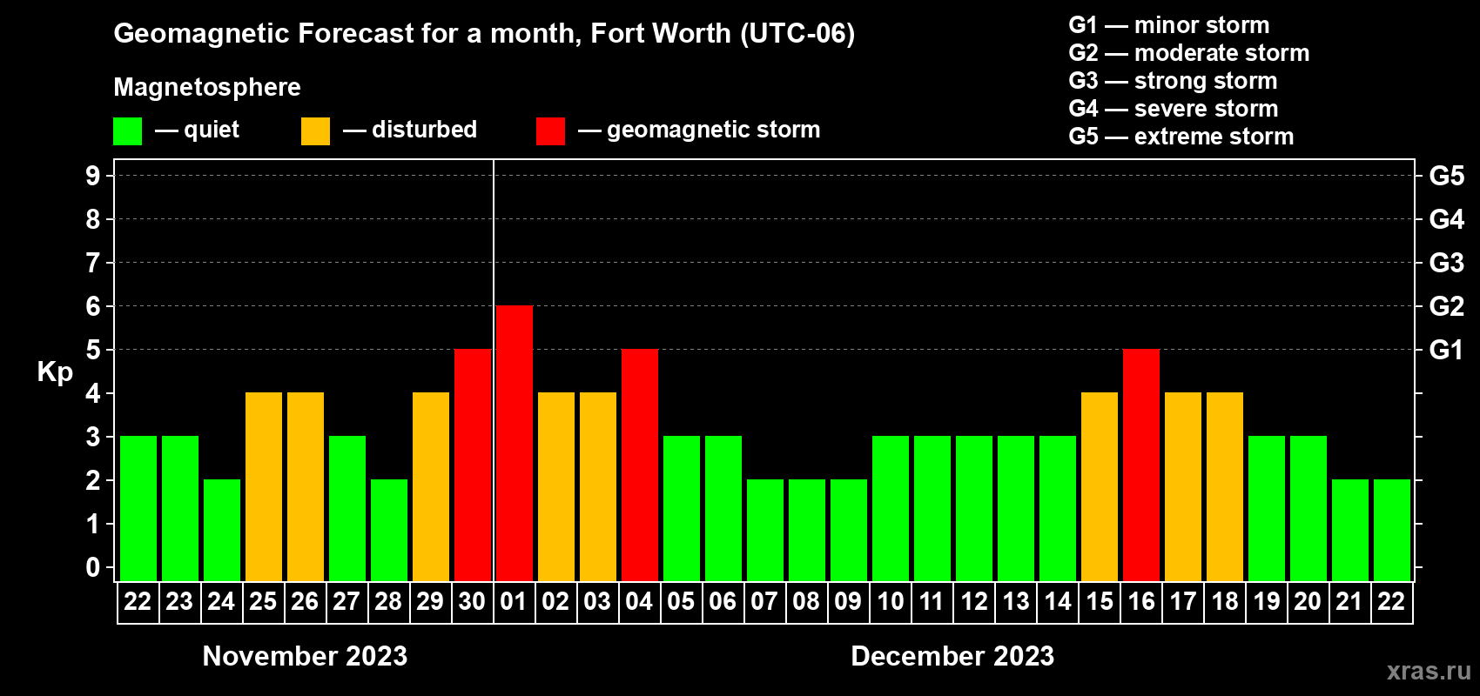Click the orange bar for November 25
1480x696 pixels.
[263, 486]
